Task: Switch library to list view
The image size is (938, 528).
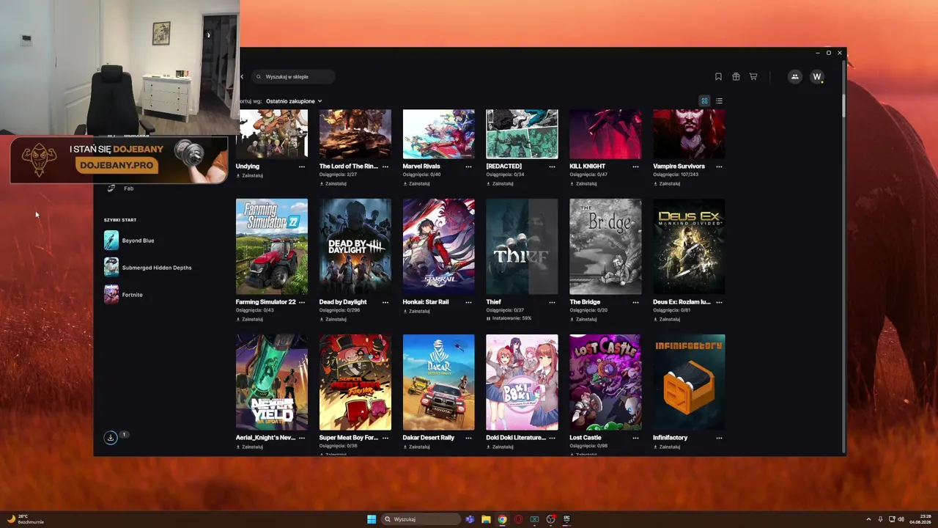Action: tap(719, 101)
